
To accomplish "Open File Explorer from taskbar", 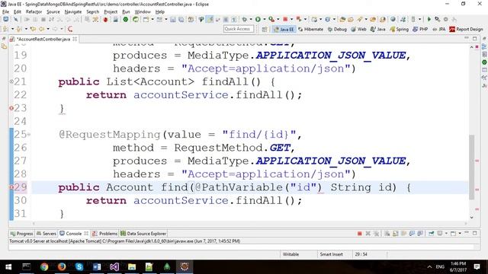I will click(x=132, y=267).
